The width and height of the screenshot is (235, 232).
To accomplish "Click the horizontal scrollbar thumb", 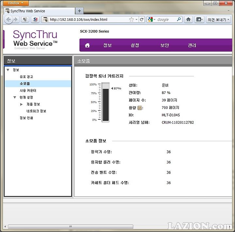I will pos(70,226).
